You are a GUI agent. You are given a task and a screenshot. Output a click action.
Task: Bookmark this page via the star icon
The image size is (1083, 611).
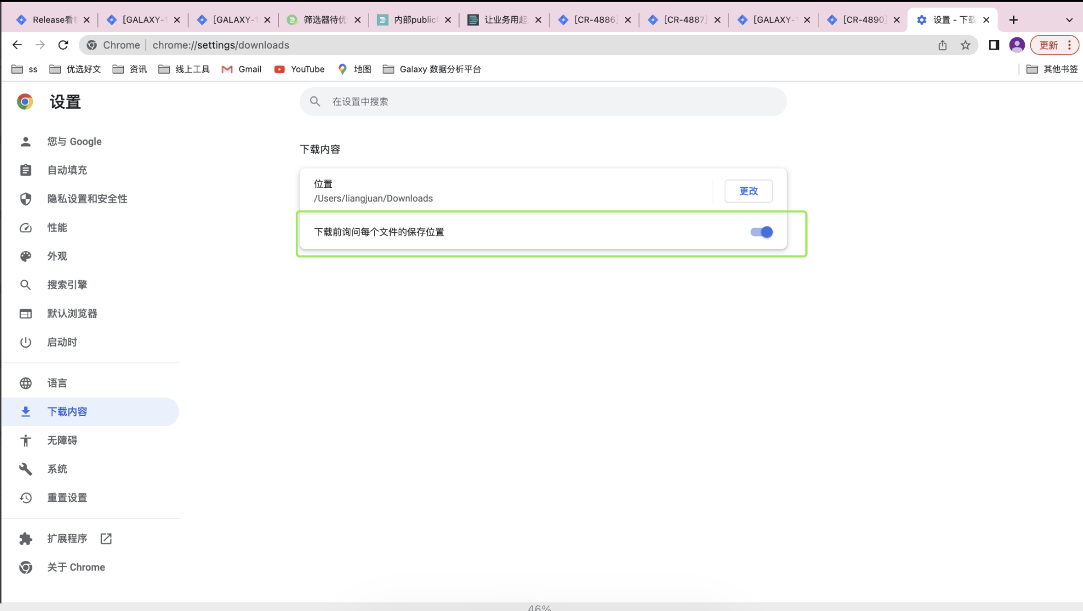pos(966,45)
